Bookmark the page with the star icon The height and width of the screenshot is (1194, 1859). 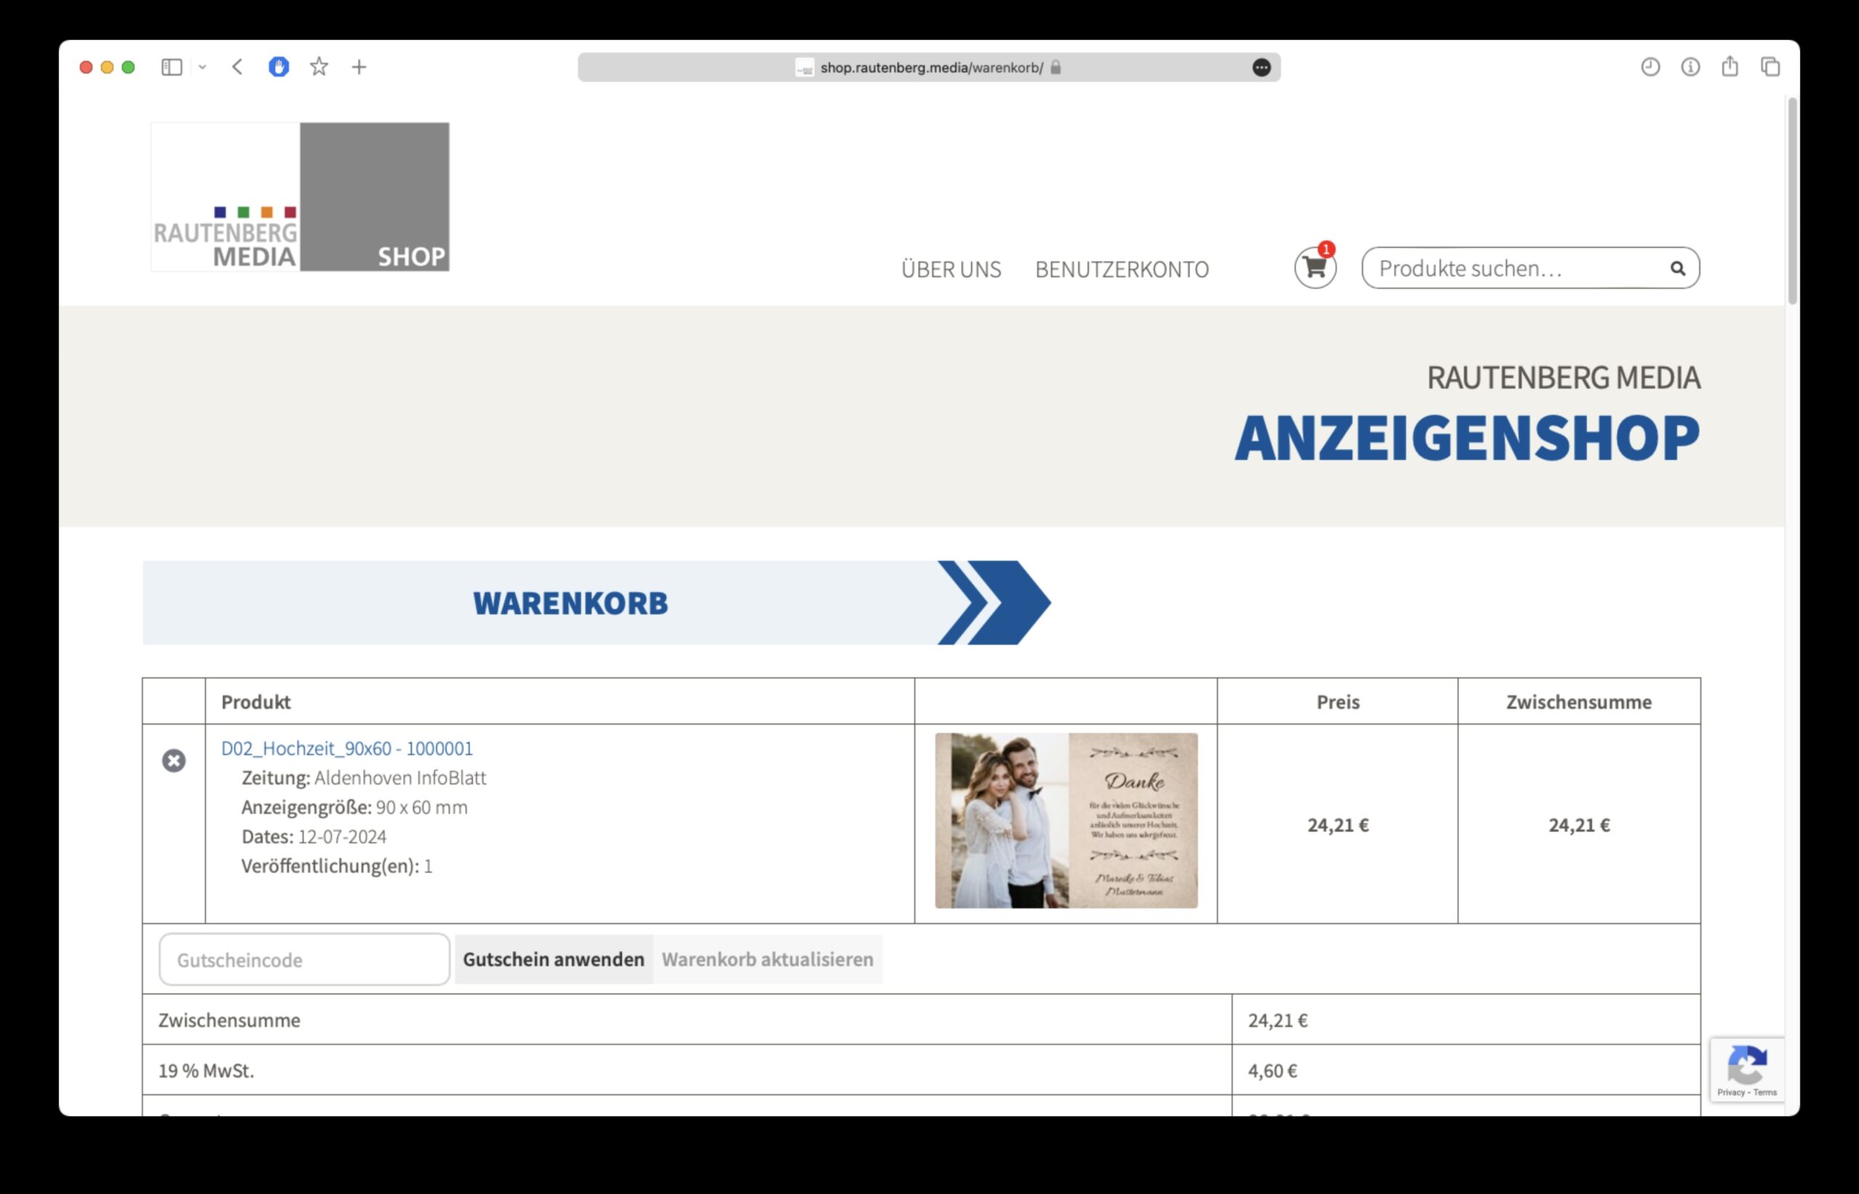[x=319, y=68]
